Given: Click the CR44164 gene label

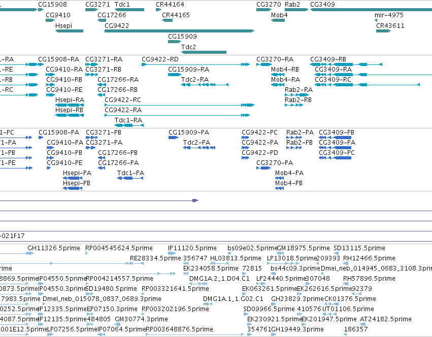Looking at the screenshot, I should click(x=170, y=5).
